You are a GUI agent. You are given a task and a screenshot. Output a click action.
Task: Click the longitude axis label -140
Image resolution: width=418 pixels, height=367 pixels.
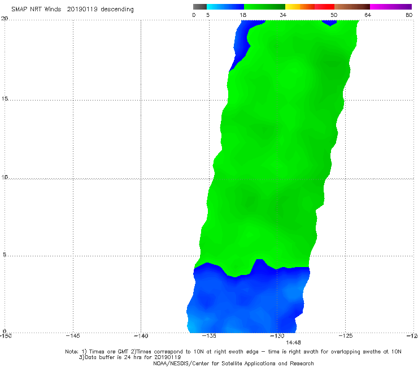[141, 335]
